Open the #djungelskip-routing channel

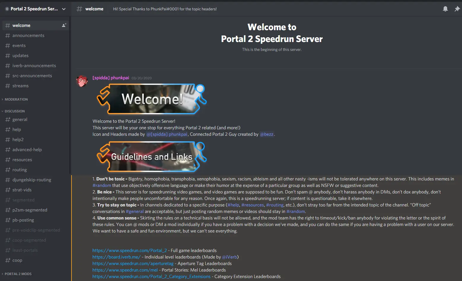pos(32,180)
